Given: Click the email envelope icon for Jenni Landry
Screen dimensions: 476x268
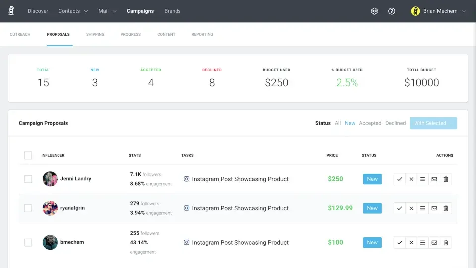Looking at the screenshot, I should pos(434,179).
